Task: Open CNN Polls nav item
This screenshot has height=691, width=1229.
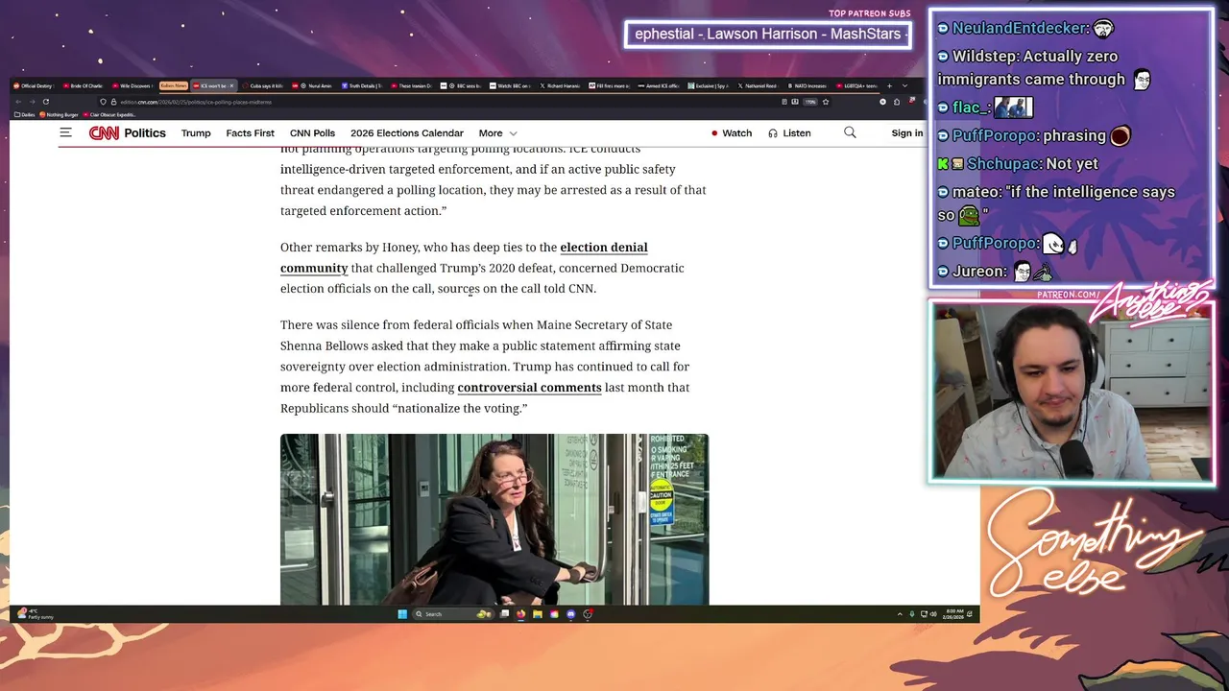Action: 312,133
